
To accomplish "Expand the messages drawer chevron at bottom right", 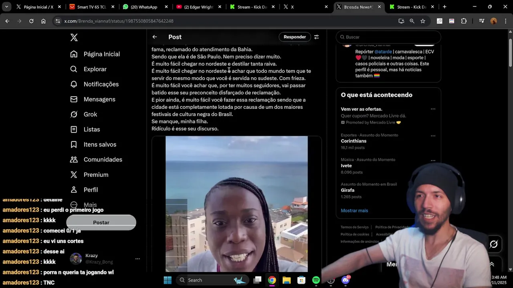I will coord(492,264).
